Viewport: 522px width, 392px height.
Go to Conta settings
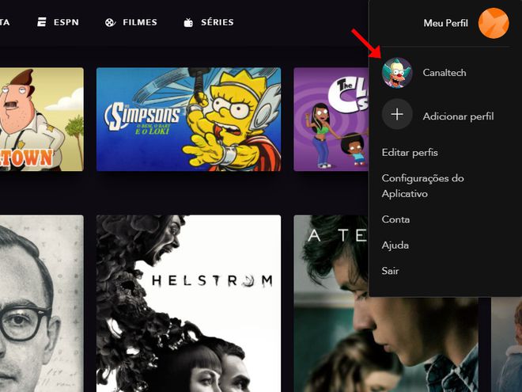(395, 219)
